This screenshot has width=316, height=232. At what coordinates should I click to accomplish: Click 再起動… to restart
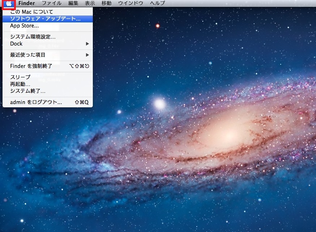click(20, 84)
